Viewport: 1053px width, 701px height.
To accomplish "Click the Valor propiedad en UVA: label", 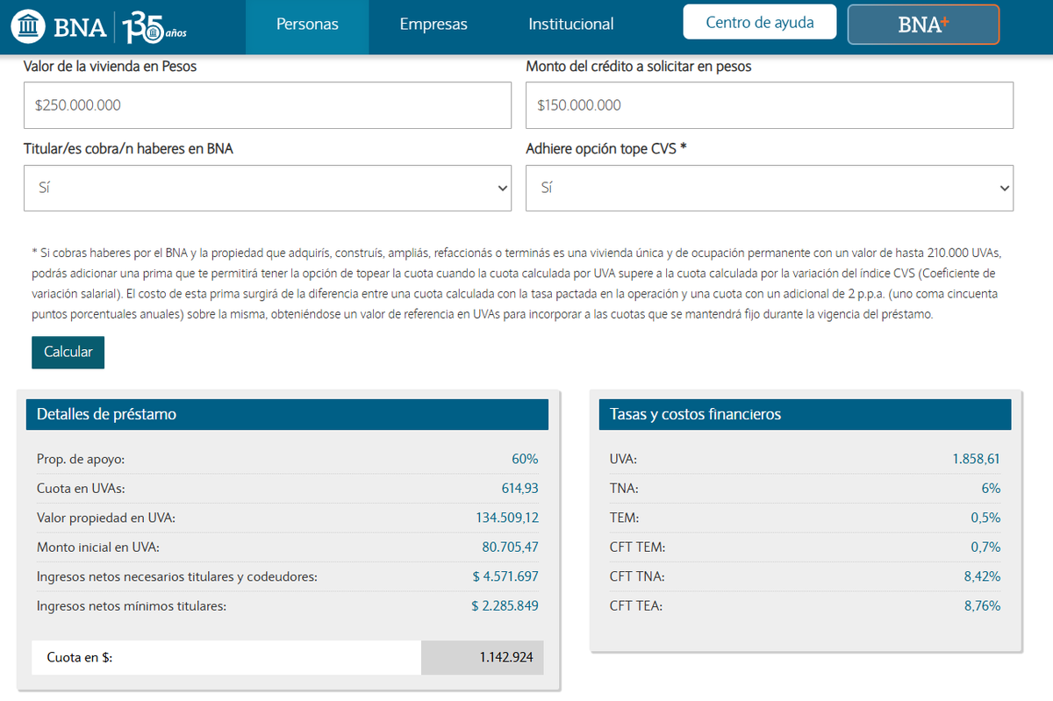I will pos(106,518).
